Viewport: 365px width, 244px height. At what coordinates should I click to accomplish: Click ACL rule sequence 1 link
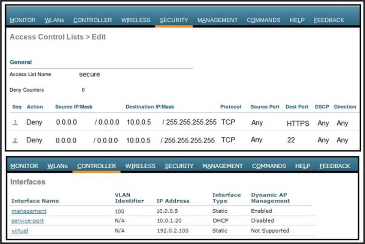pyautogui.click(x=15, y=122)
